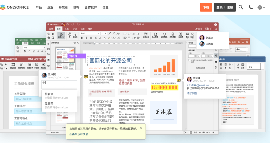Click the Delete Page trash icon
Image resolution: width=270 pixels, height=143 pixels.
pyautogui.click(x=172, y=34)
